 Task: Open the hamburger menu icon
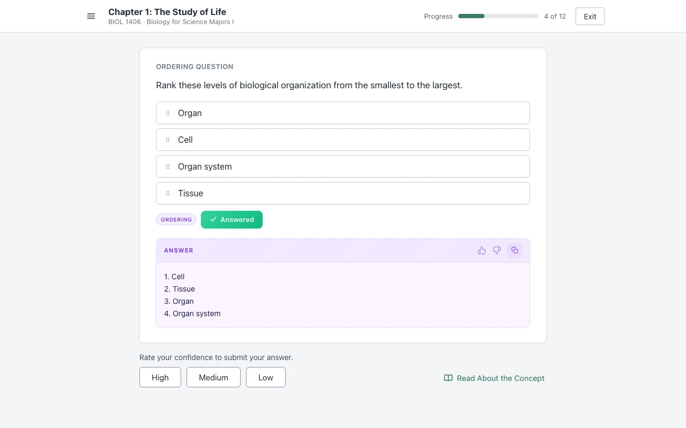click(x=91, y=16)
